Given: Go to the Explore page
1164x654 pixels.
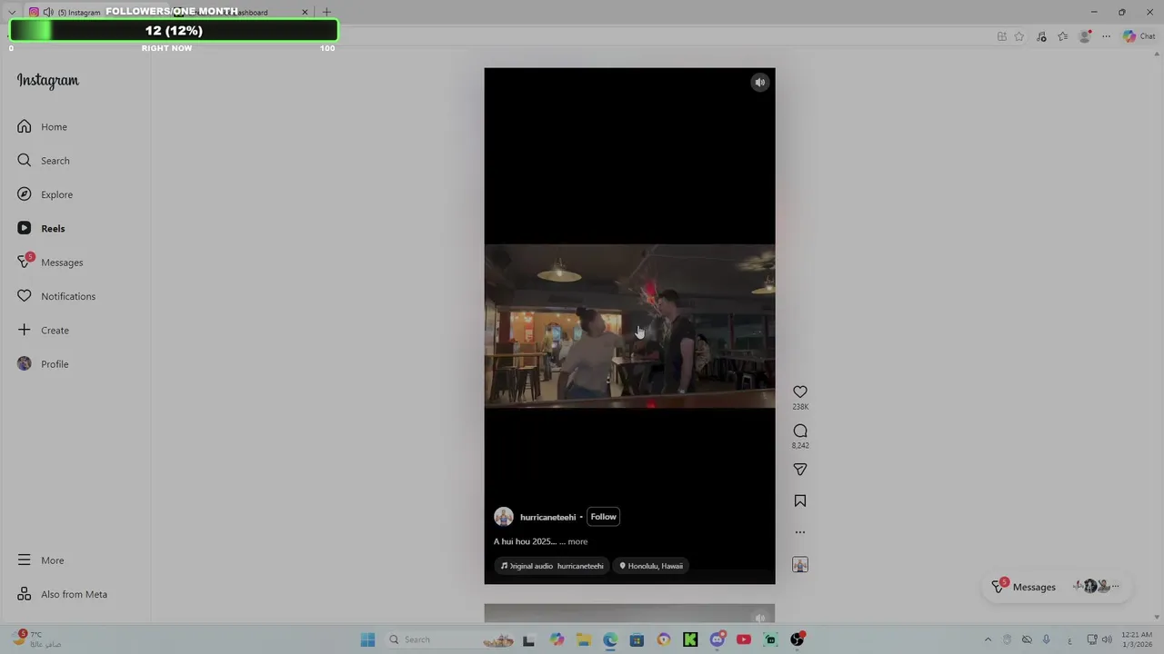Looking at the screenshot, I should 45,194.
